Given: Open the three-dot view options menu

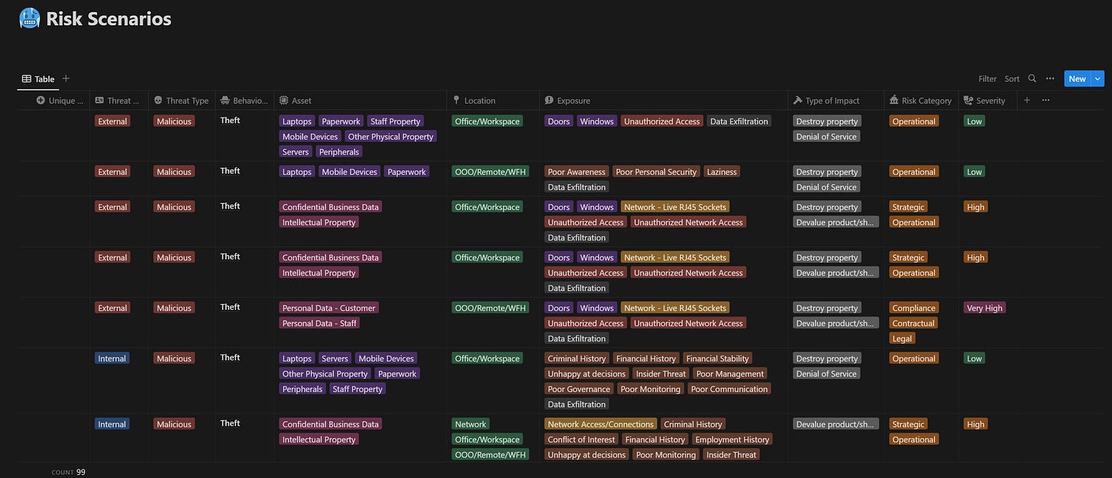Looking at the screenshot, I should (x=1050, y=79).
